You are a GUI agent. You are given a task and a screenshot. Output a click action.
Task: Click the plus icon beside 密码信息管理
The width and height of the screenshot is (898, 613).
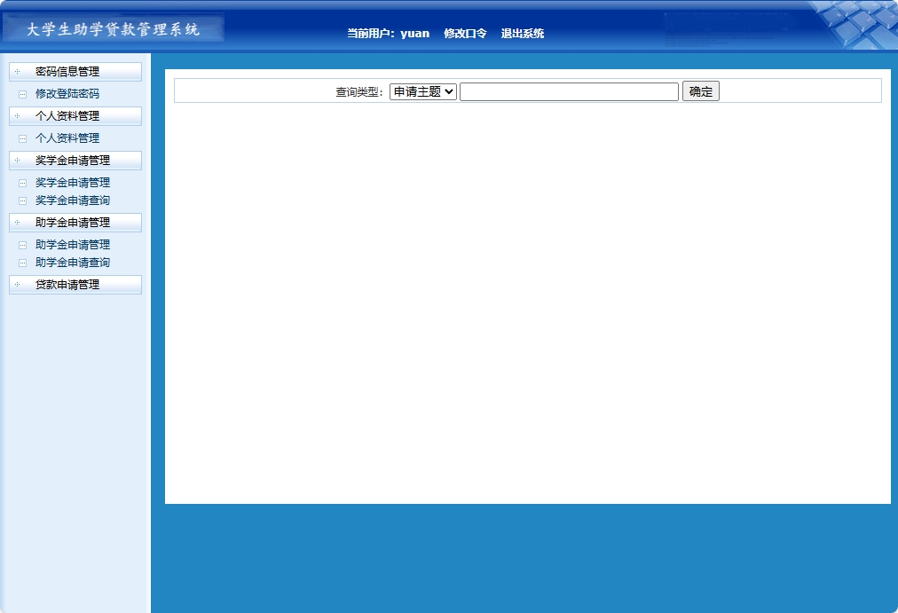point(17,71)
